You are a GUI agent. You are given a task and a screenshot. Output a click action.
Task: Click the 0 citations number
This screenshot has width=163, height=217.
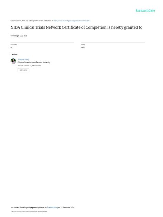[11, 47]
